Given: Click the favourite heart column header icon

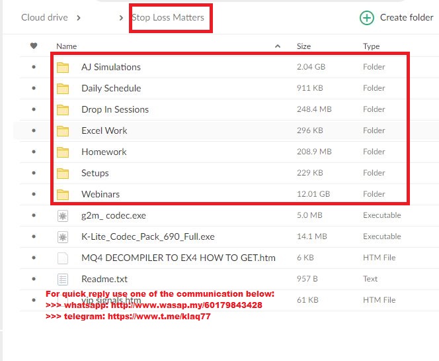Looking at the screenshot, I should point(34,46).
